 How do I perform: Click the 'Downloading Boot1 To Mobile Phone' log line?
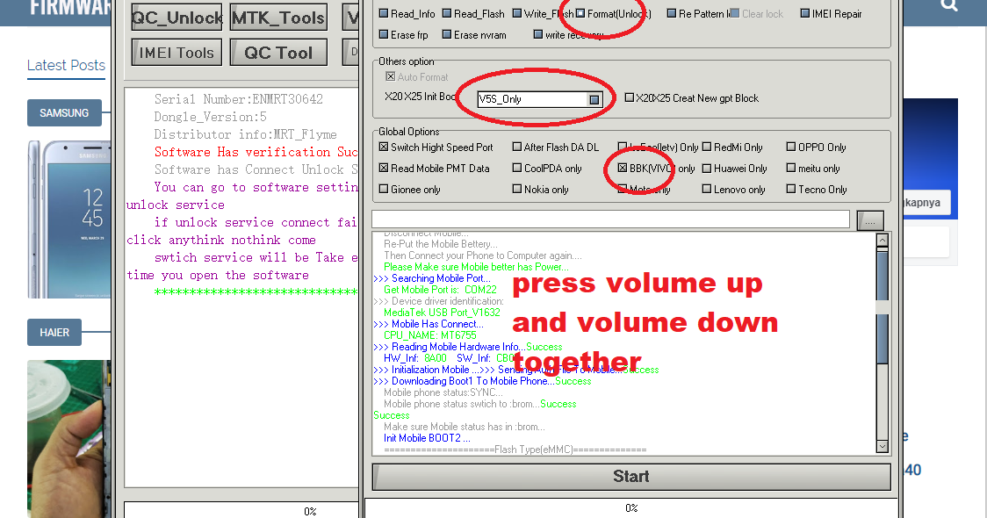click(482, 381)
